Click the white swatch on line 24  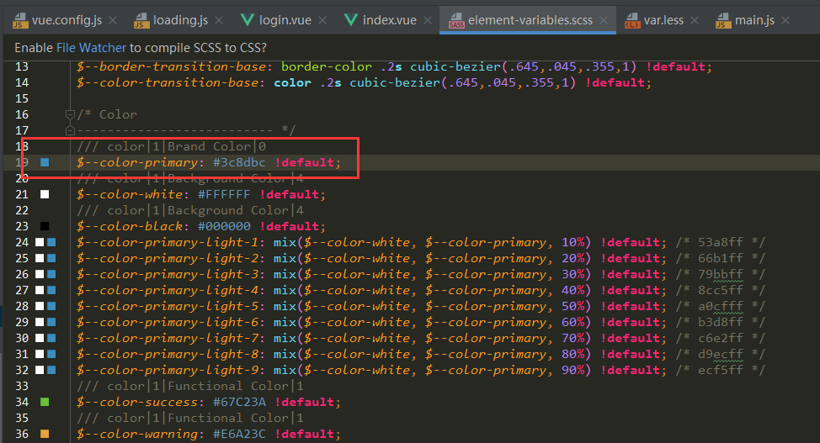(40, 242)
